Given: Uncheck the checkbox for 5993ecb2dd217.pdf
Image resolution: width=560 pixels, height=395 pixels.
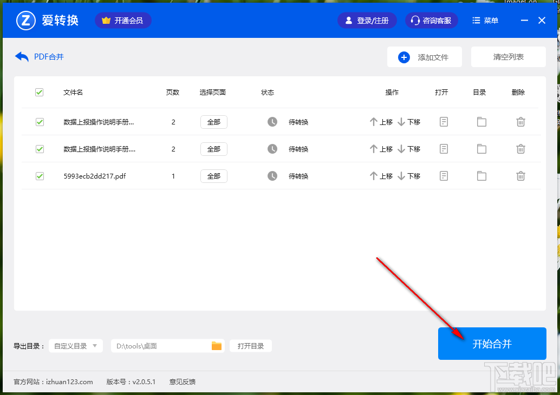Looking at the screenshot, I should coord(39,176).
